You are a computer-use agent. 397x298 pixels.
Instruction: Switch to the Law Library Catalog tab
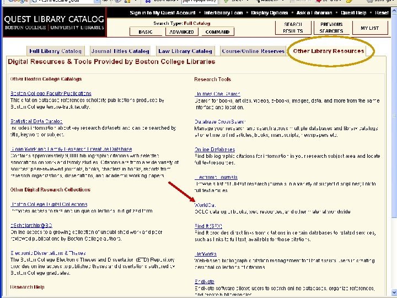pos(185,51)
